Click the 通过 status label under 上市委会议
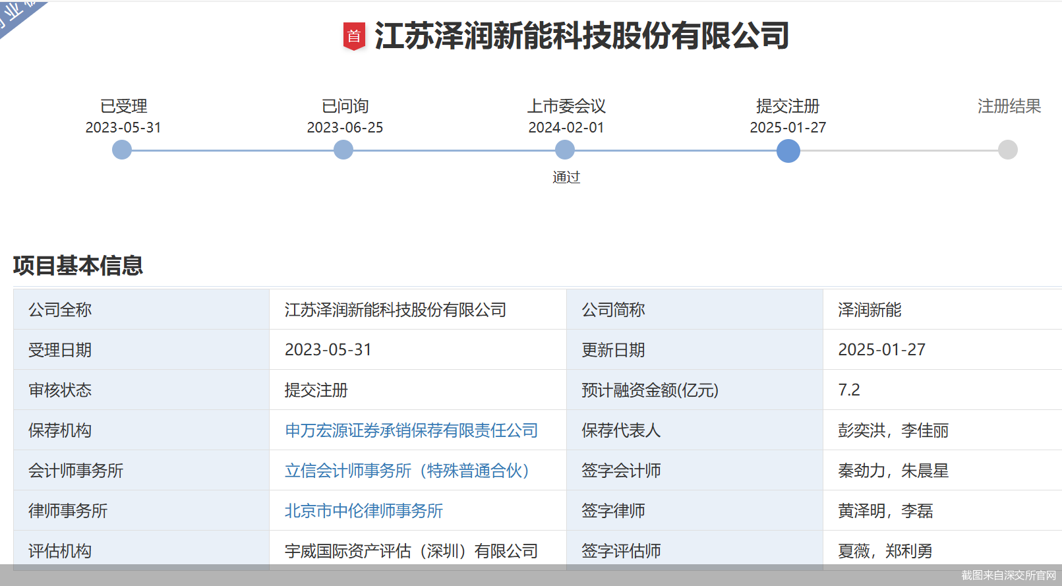The height and width of the screenshot is (586, 1062). [566, 177]
